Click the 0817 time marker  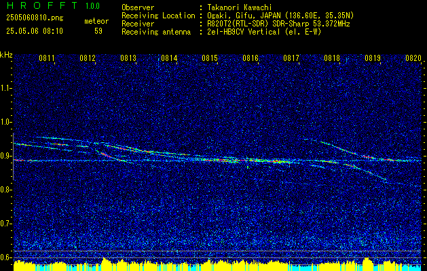coord(291,58)
